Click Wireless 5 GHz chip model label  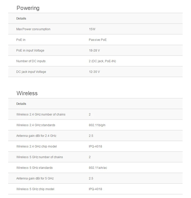pos(35,189)
